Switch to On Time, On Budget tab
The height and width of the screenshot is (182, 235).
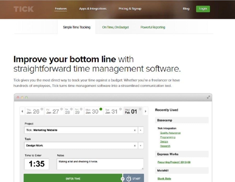(x=115, y=27)
